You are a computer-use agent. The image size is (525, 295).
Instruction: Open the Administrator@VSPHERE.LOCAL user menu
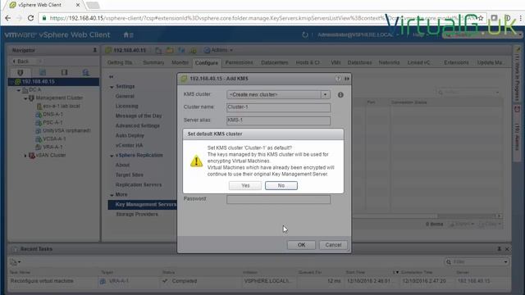click(x=358, y=34)
